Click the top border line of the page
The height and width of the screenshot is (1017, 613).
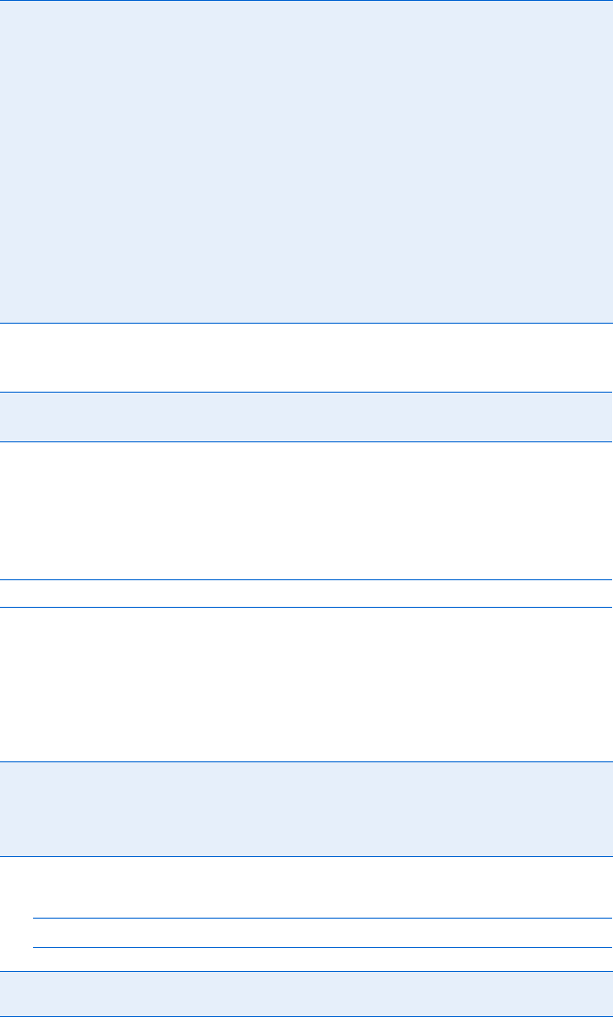tap(306, 1)
